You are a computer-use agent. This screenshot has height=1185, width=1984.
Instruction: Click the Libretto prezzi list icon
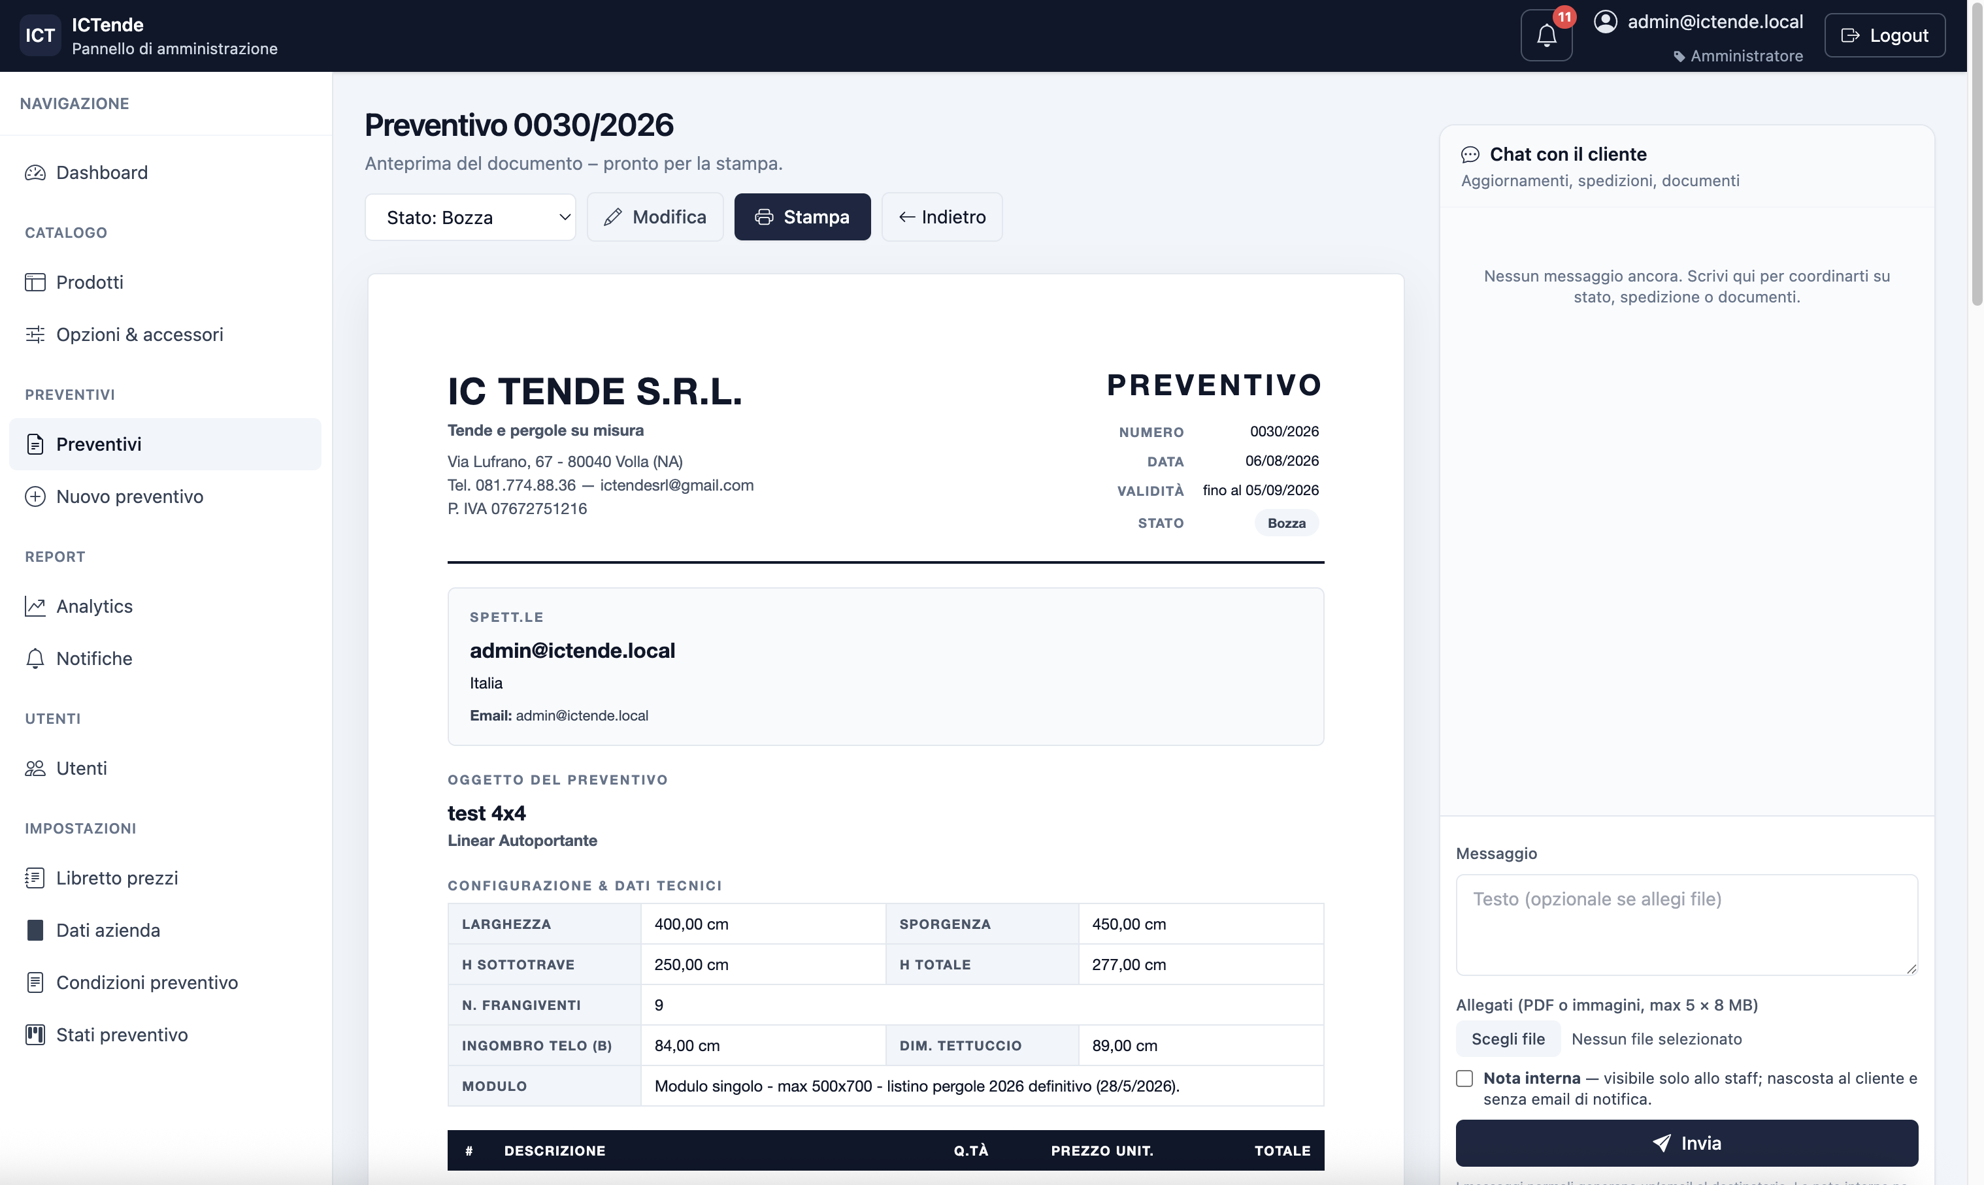[35, 877]
